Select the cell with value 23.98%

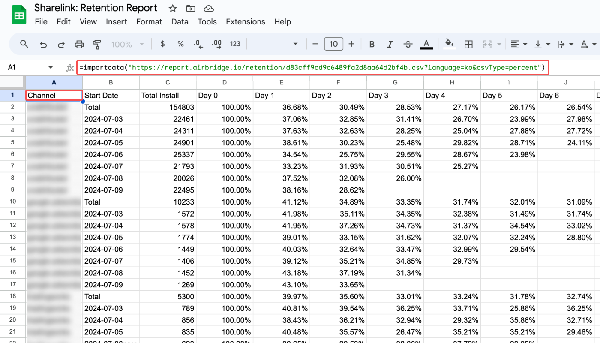(509, 154)
